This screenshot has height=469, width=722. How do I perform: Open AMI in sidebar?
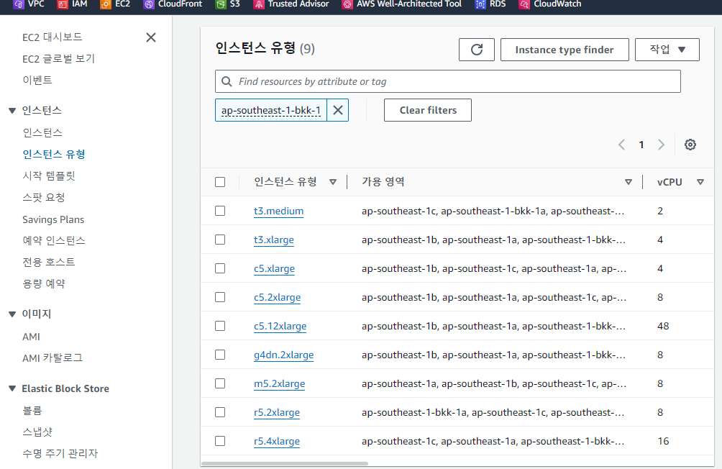coord(32,337)
